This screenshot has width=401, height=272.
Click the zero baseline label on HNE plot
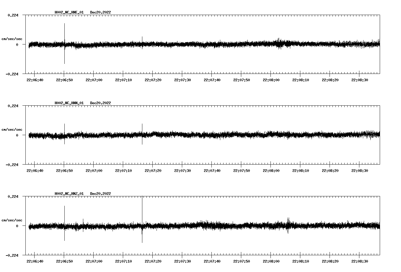click(17, 45)
